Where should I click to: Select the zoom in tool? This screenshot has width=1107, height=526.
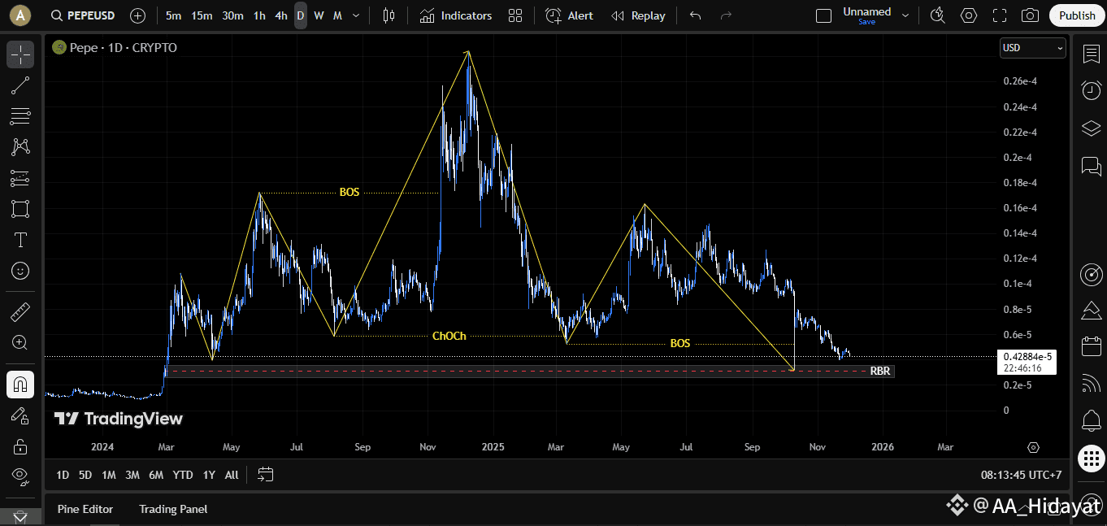20,342
